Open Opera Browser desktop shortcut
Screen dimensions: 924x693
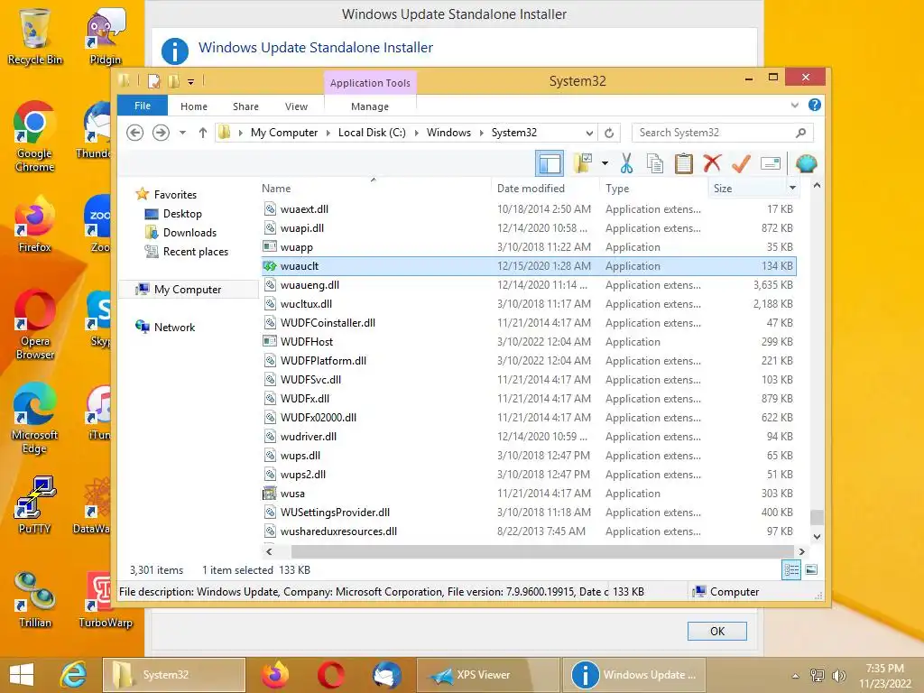point(35,325)
